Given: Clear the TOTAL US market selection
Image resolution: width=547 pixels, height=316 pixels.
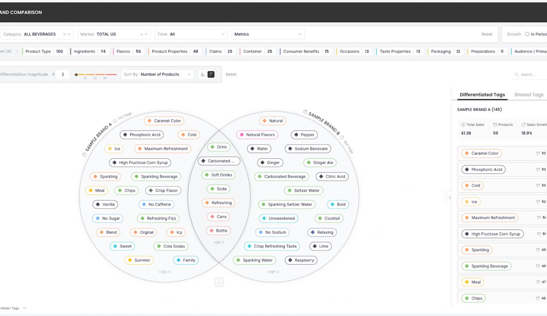Looking at the screenshot, I should (x=141, y=34).
